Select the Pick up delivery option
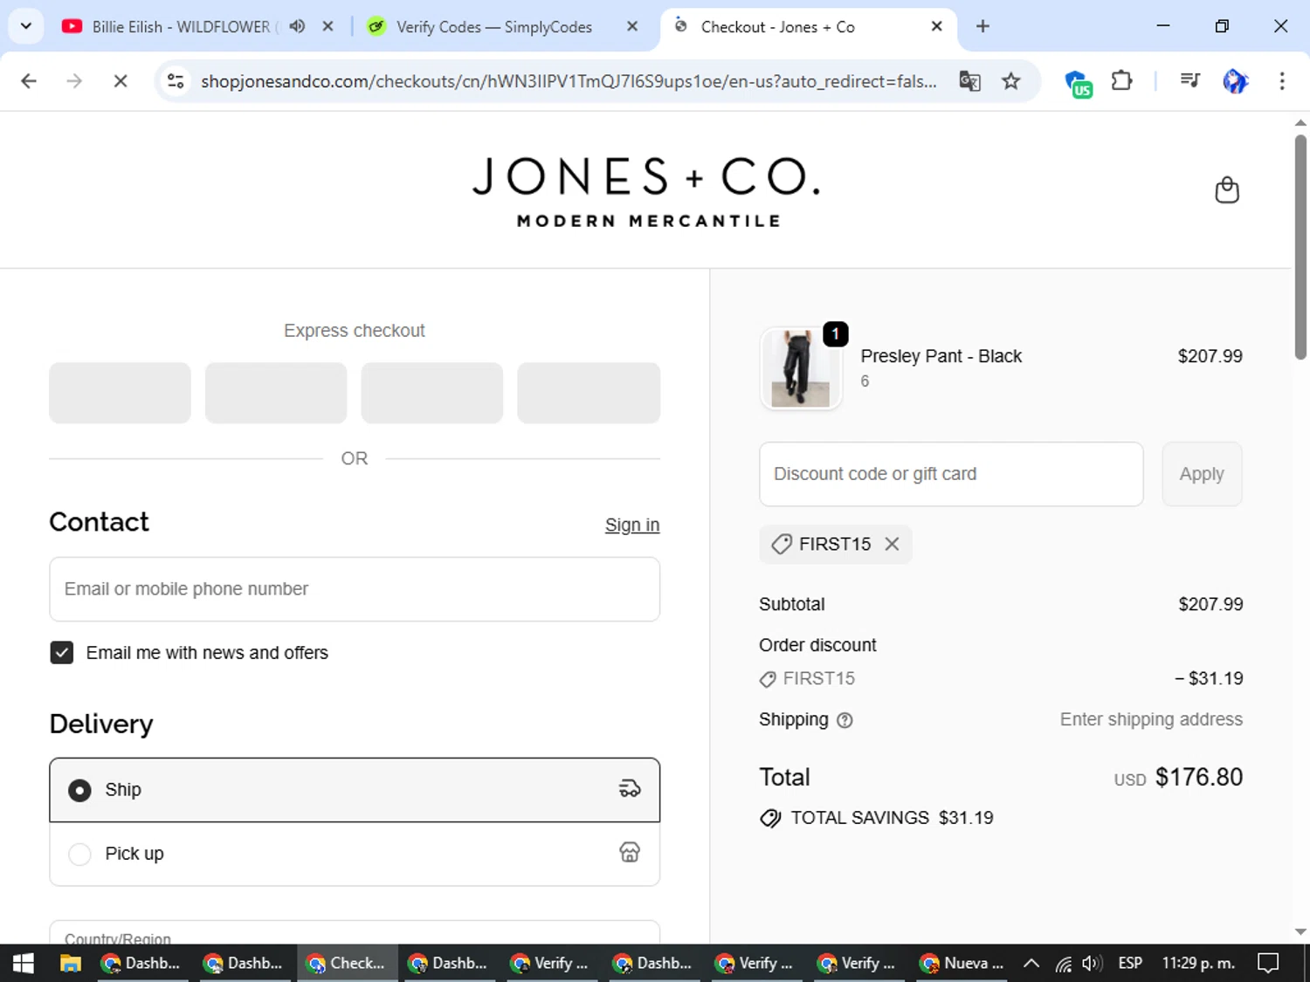Screen dimensions: 1310x982 [x=355, y=854]
